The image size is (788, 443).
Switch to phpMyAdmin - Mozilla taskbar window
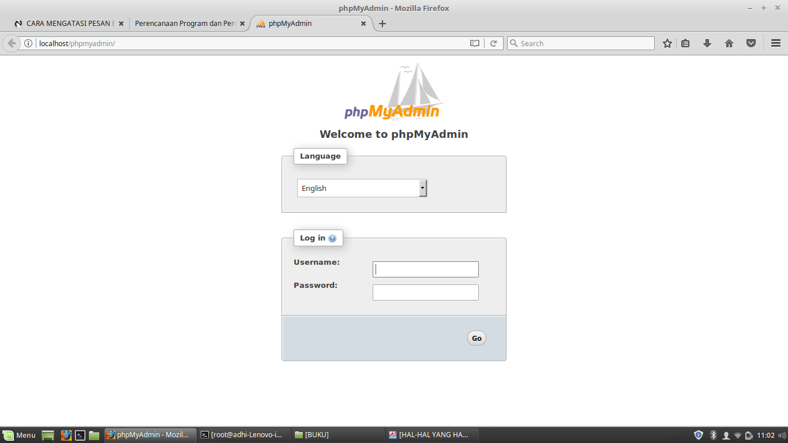click(x=150, y=435)
